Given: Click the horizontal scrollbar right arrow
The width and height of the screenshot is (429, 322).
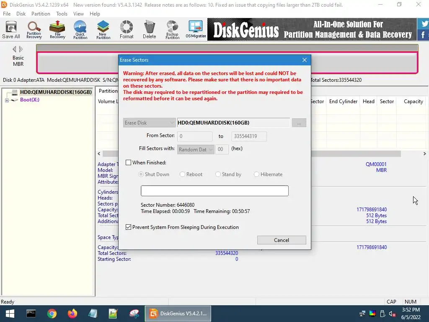Looking at the screenshot, I should coord(424,153).
